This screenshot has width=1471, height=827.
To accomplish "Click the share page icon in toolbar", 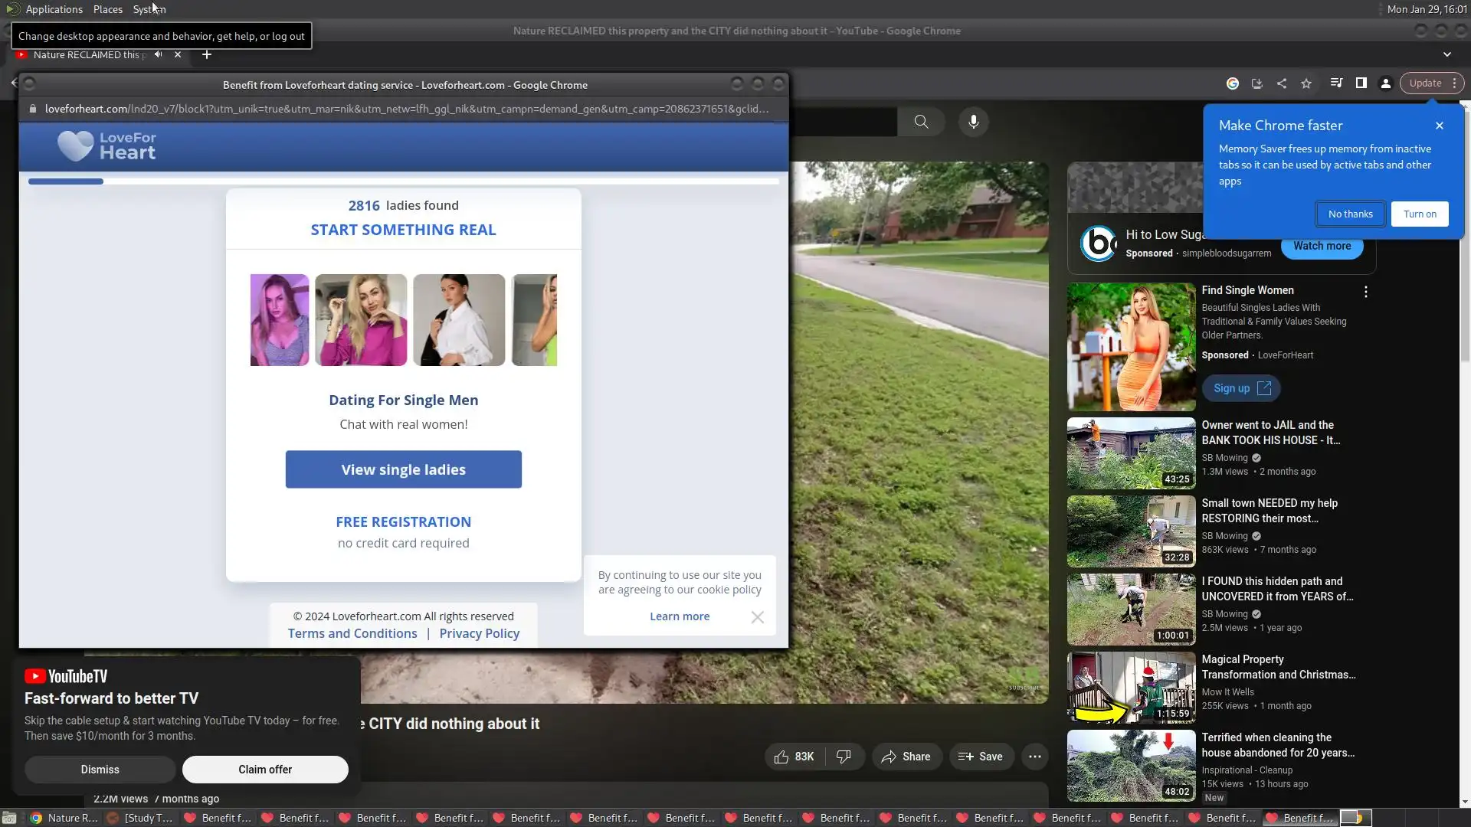I will [x=1282, y=83].
